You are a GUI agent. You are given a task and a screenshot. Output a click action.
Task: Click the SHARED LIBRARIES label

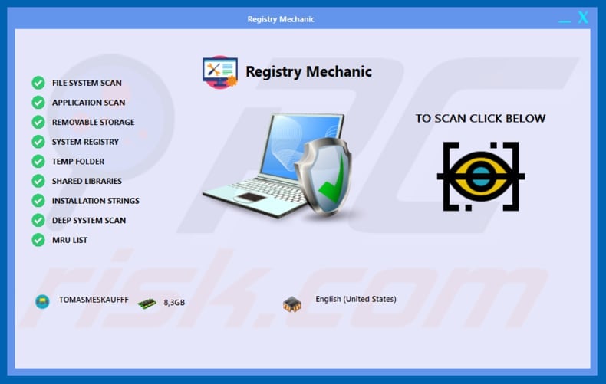87,181
